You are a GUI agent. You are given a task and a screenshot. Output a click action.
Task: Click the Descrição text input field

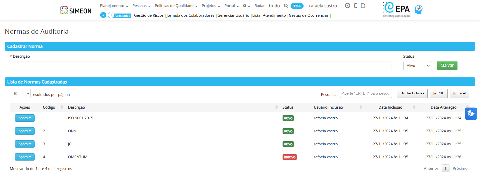point(200,66)
